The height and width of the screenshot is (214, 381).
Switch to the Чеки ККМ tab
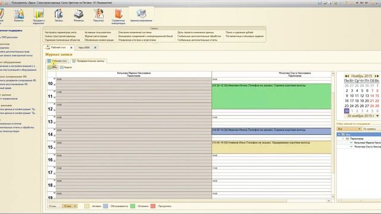click(84, 48)
